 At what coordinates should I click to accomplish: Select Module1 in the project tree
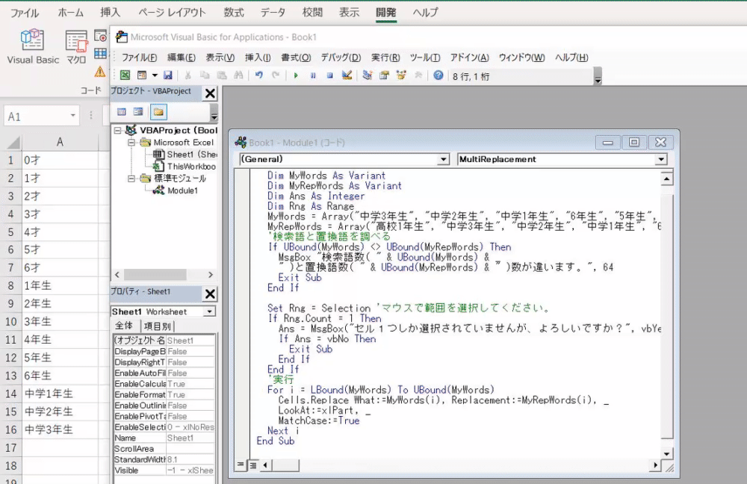click(182, 190)
